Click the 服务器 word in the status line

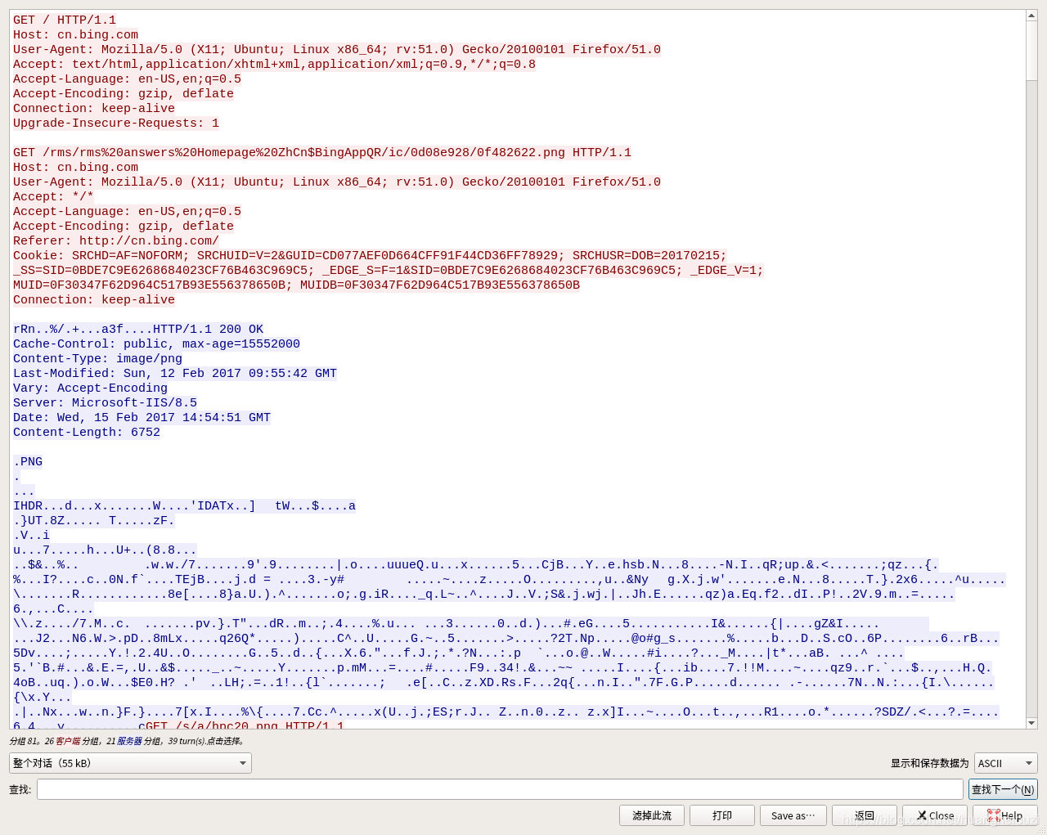[129, 741]
